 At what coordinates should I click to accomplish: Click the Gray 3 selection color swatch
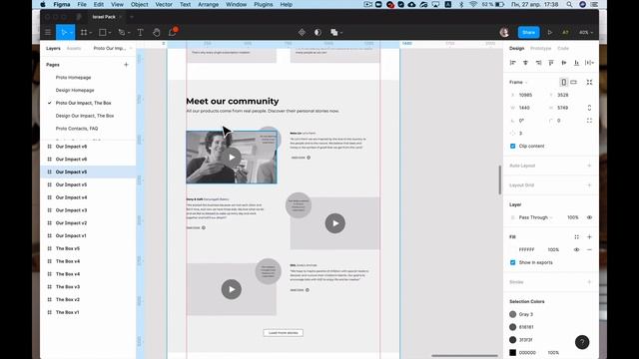click(512, 314)
